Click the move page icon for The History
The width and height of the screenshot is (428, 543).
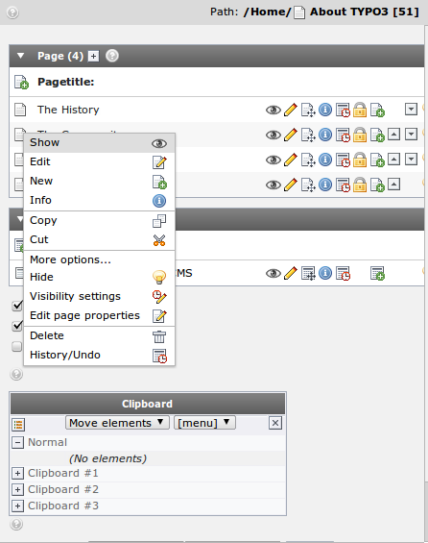click(x=308, y=111)
